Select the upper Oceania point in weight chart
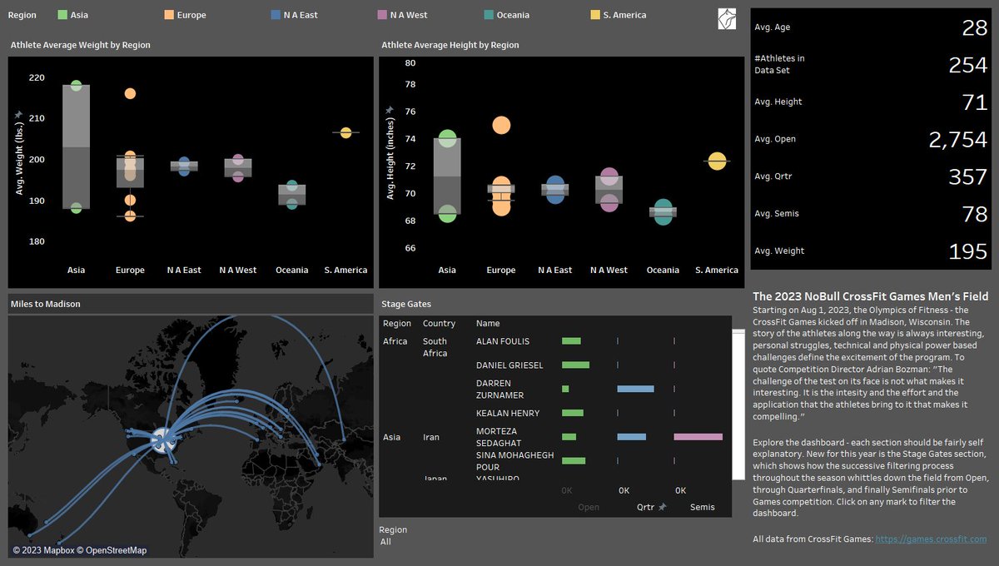The image size is (999, 566). pos(292,186)
